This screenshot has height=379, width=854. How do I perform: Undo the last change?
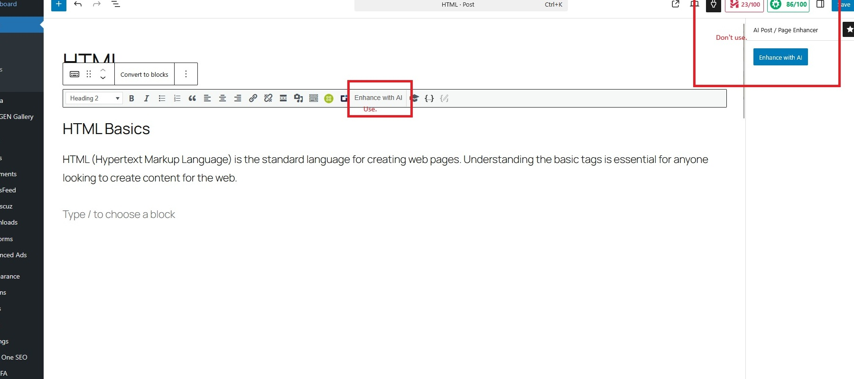point(78,5)
